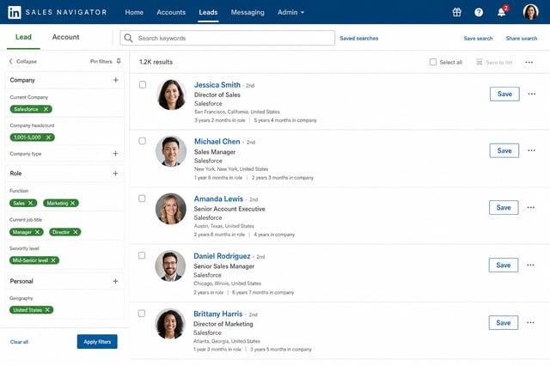550x366 pixels.
Task: Click the Apply filters button
Action: [x=97, y=341]
